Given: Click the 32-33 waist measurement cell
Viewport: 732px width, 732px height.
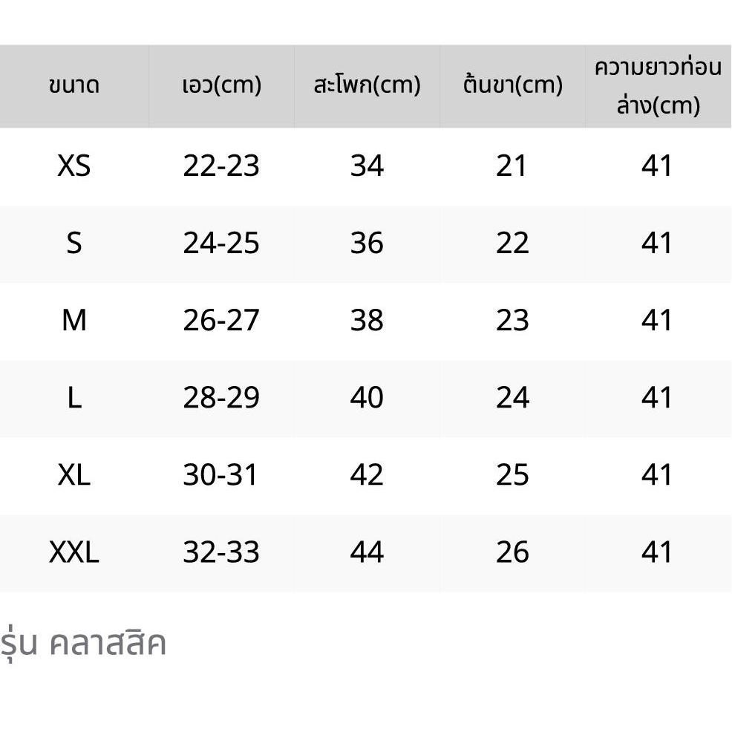Looking at the screenshot, I should [221, 552].
